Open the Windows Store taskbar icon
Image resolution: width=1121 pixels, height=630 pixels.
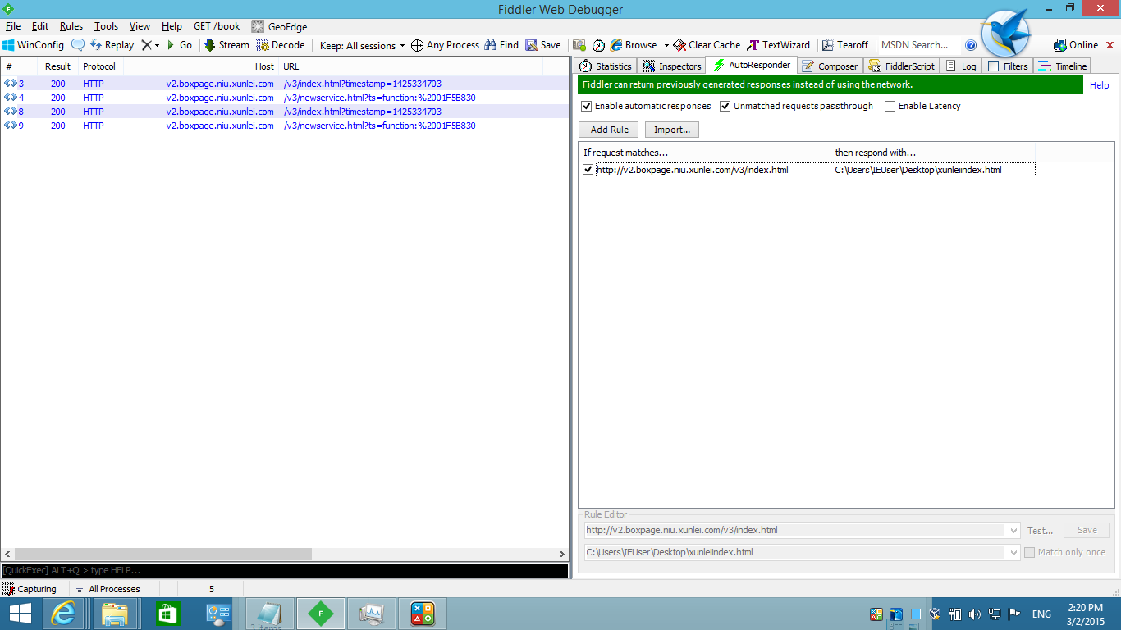point(167,614)
